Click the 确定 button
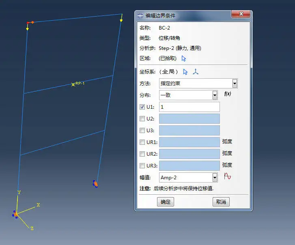The image size is (295, 245). [166, 202]
